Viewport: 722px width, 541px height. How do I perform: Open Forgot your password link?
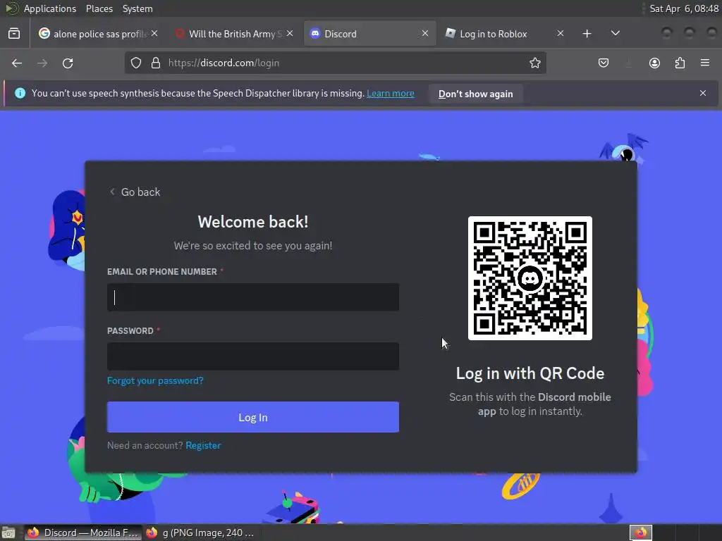155,381
